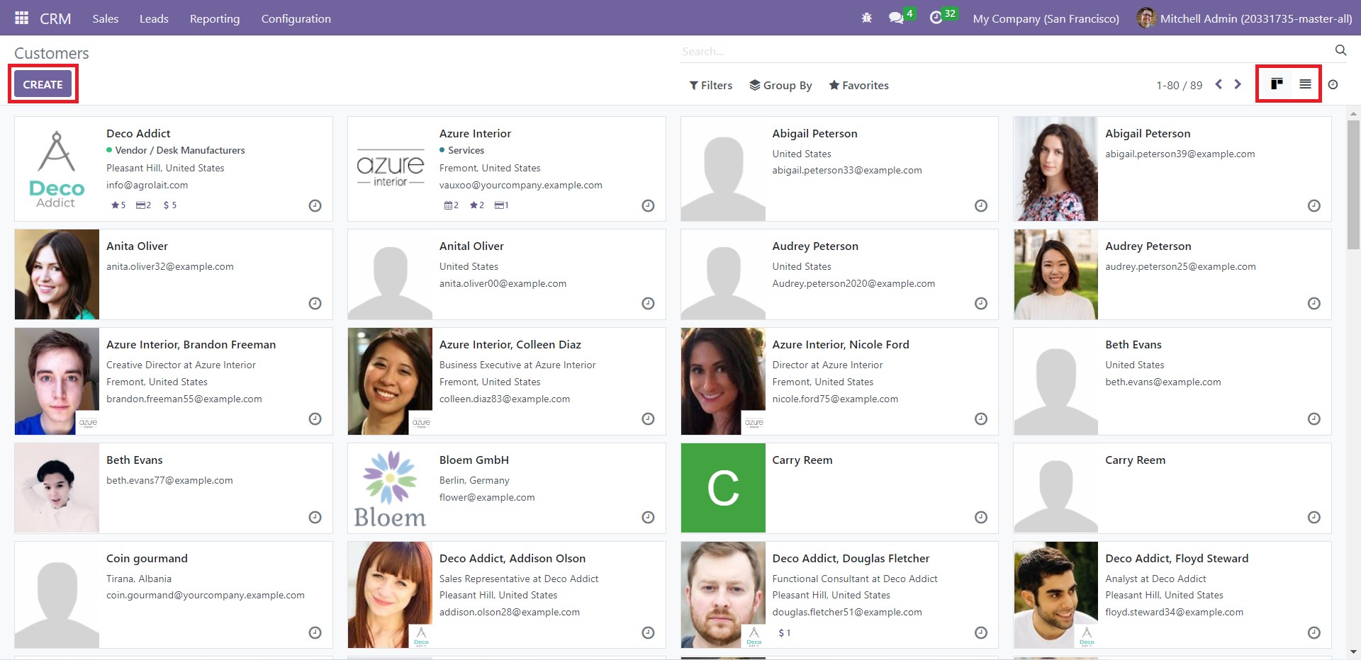This screenshot has height=660, width=1361.
Task: Open activity clock on Anita Oliver card
Action: tap(315, 303)
